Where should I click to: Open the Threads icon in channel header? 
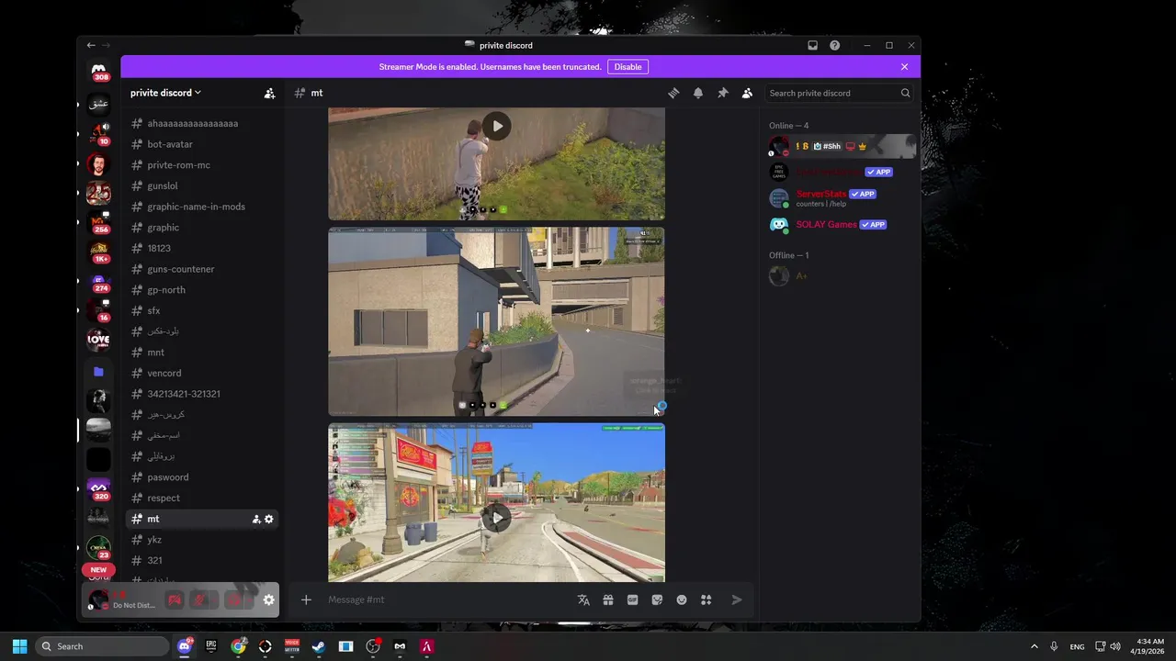(x=673, y=93)
